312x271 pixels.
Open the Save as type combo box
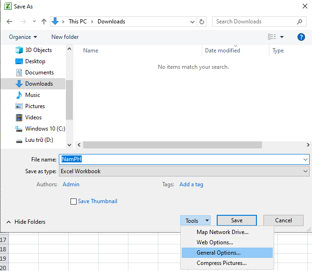point(184,171)
